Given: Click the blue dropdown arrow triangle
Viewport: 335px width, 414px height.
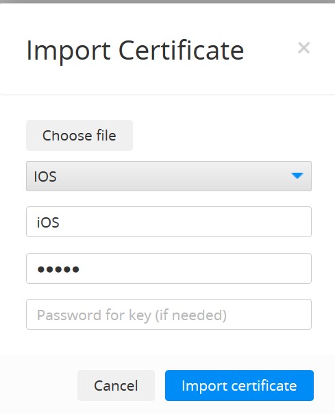Looking at the screenshot, I should (297, 175).
